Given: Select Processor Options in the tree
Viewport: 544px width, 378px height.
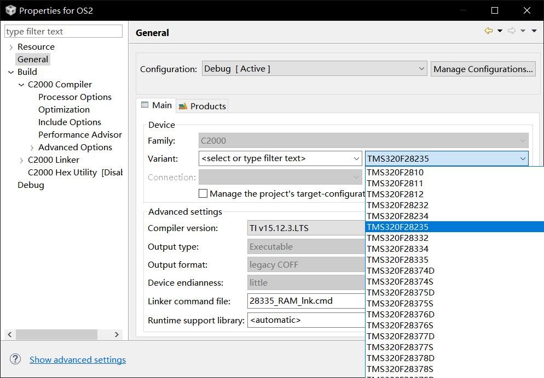Looking at the screenshot, I should coord(75,97).
